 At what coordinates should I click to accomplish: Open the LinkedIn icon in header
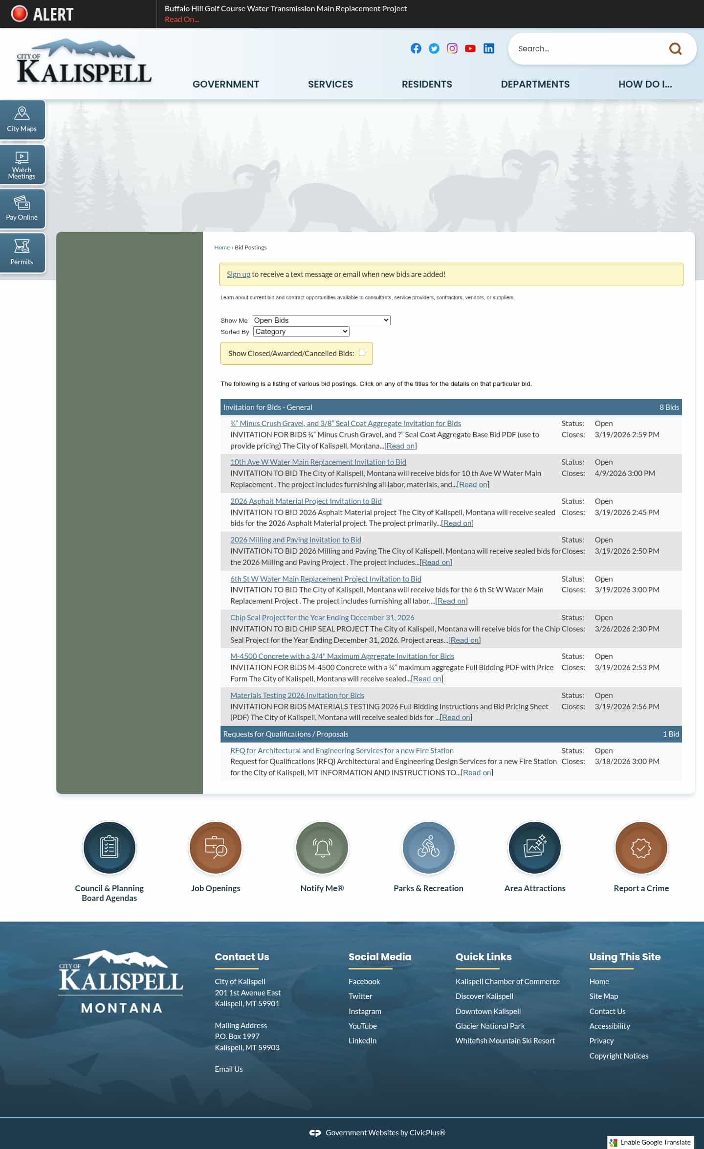coord(489,48)
